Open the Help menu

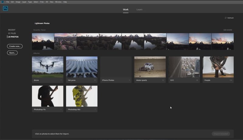coord(65,2)
